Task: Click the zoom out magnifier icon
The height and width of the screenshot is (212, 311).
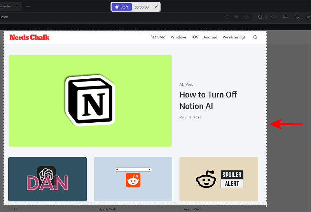Action: [x=236, y=17]
